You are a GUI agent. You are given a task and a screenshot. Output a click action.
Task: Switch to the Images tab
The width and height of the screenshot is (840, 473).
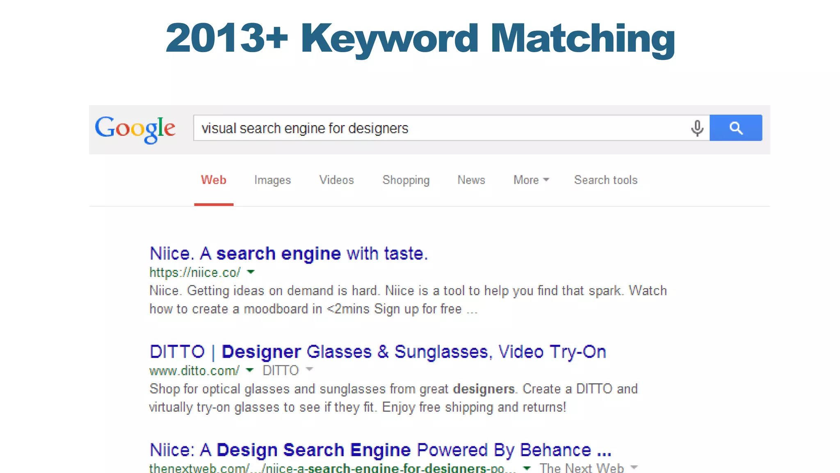tap(272, 180)
